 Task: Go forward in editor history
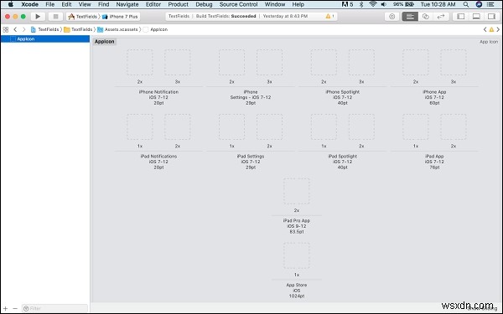point(23,29)
